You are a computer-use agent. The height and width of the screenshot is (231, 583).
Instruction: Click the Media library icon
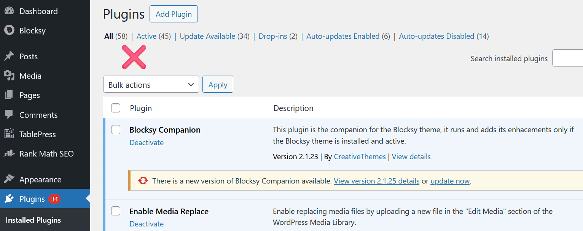tap(9, 76)
